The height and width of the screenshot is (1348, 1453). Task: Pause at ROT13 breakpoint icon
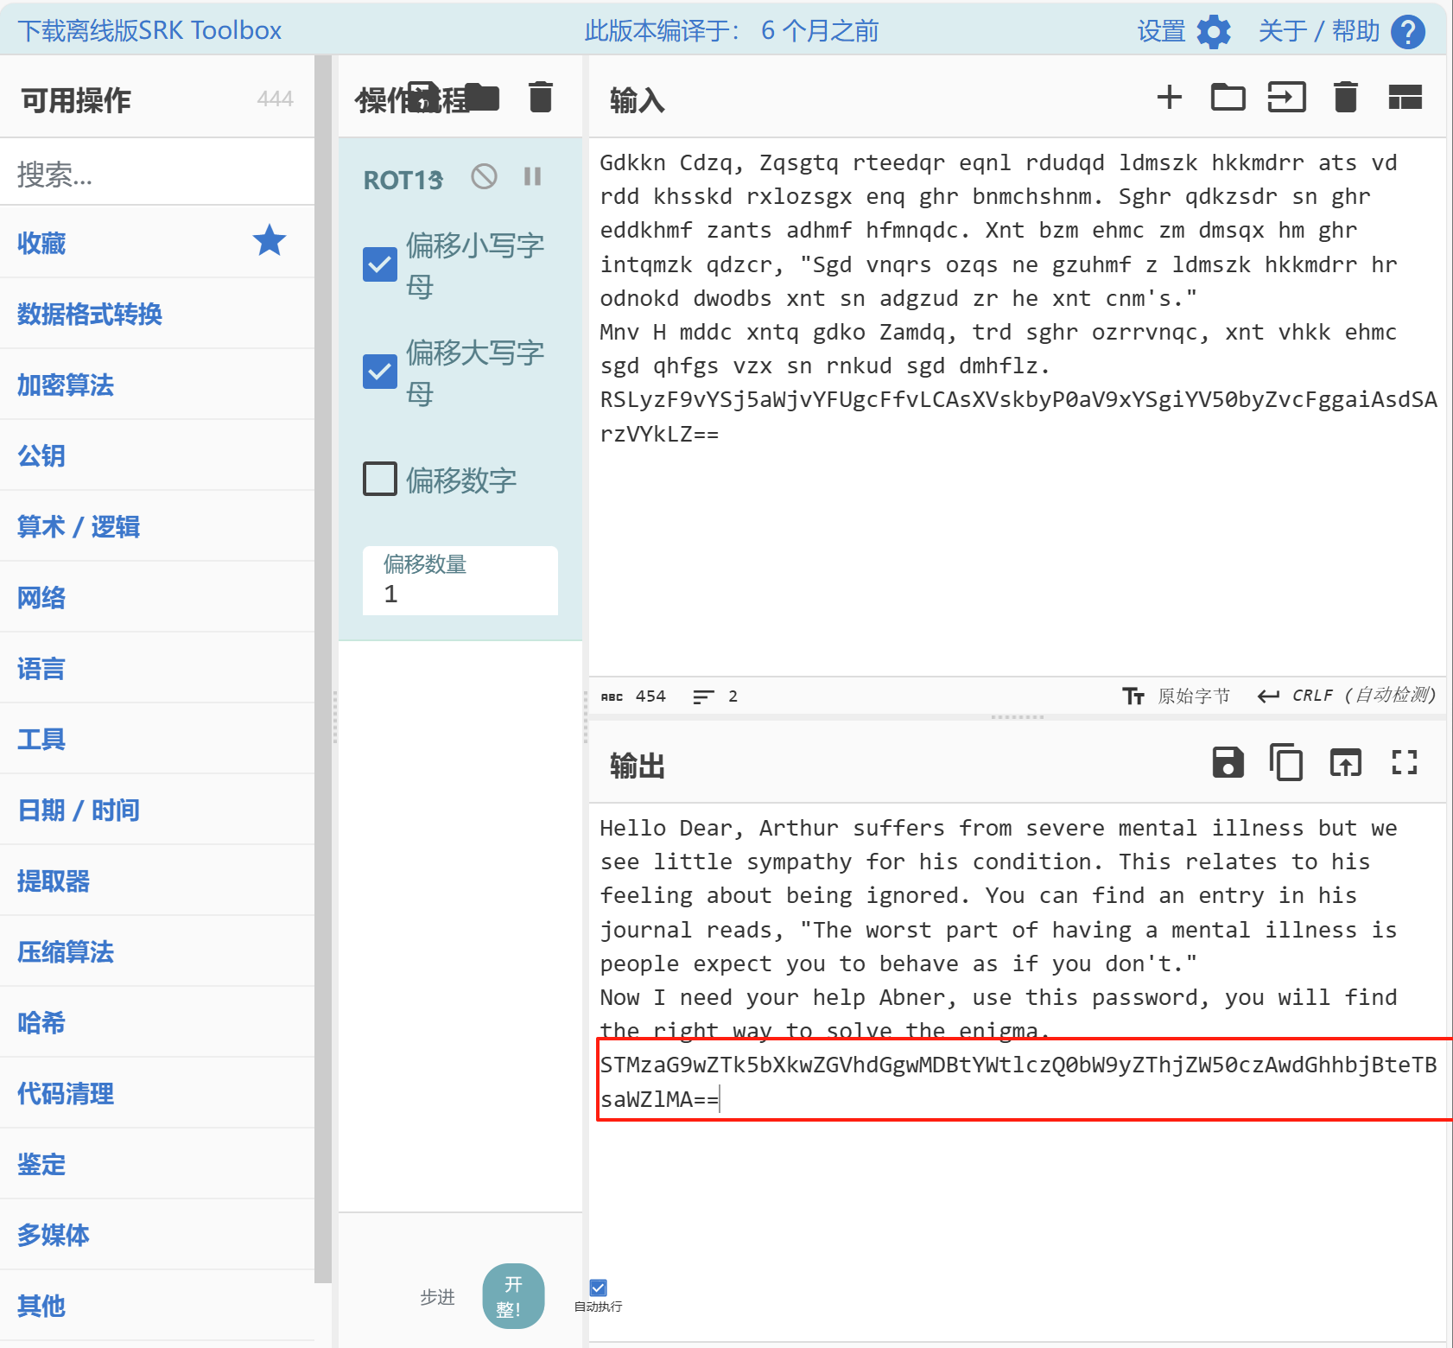(x=532, y=177)
